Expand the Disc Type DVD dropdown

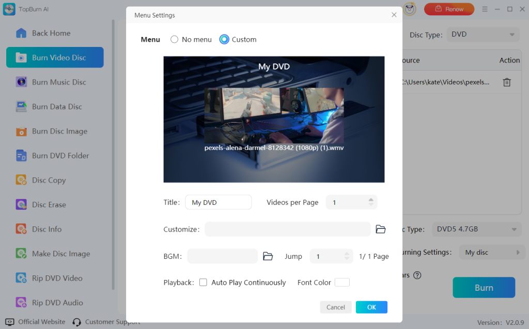pyautogui.click(x=483, y=35)
